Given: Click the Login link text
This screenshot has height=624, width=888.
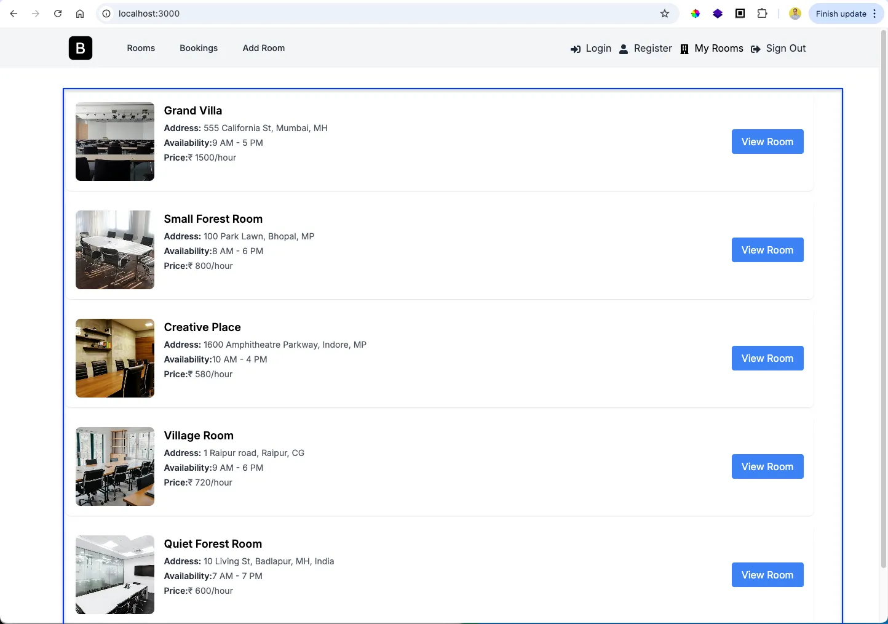Looking at the screenshot, I should tap(598, 49).
